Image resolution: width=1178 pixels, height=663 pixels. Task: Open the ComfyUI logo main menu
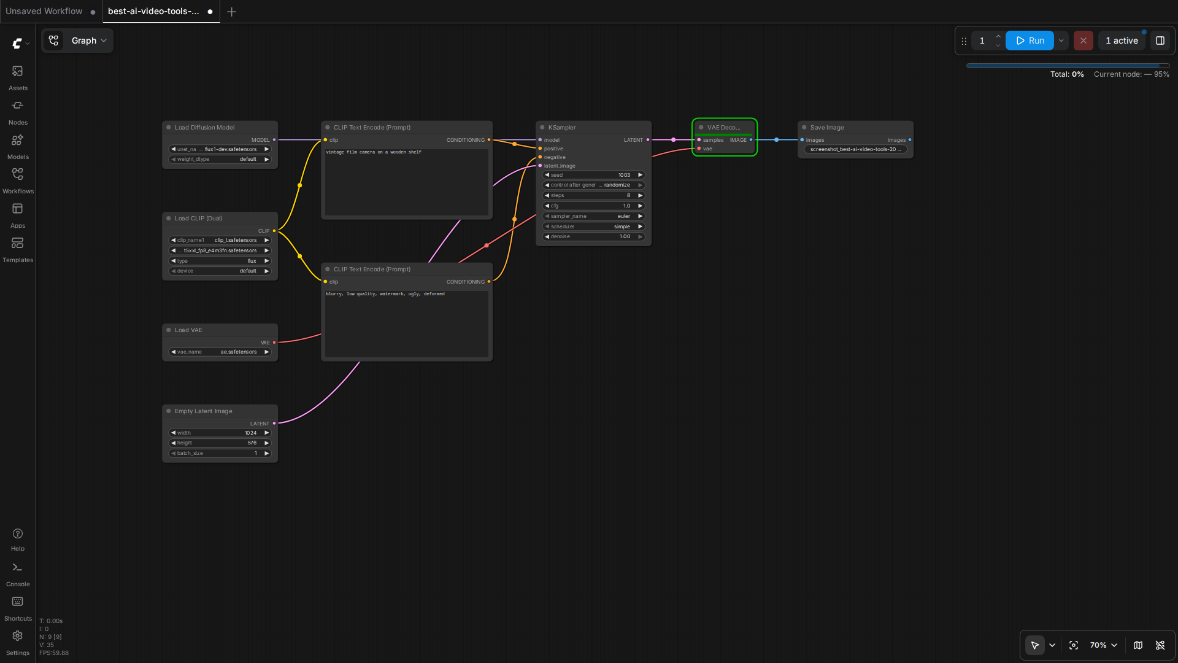21,43
